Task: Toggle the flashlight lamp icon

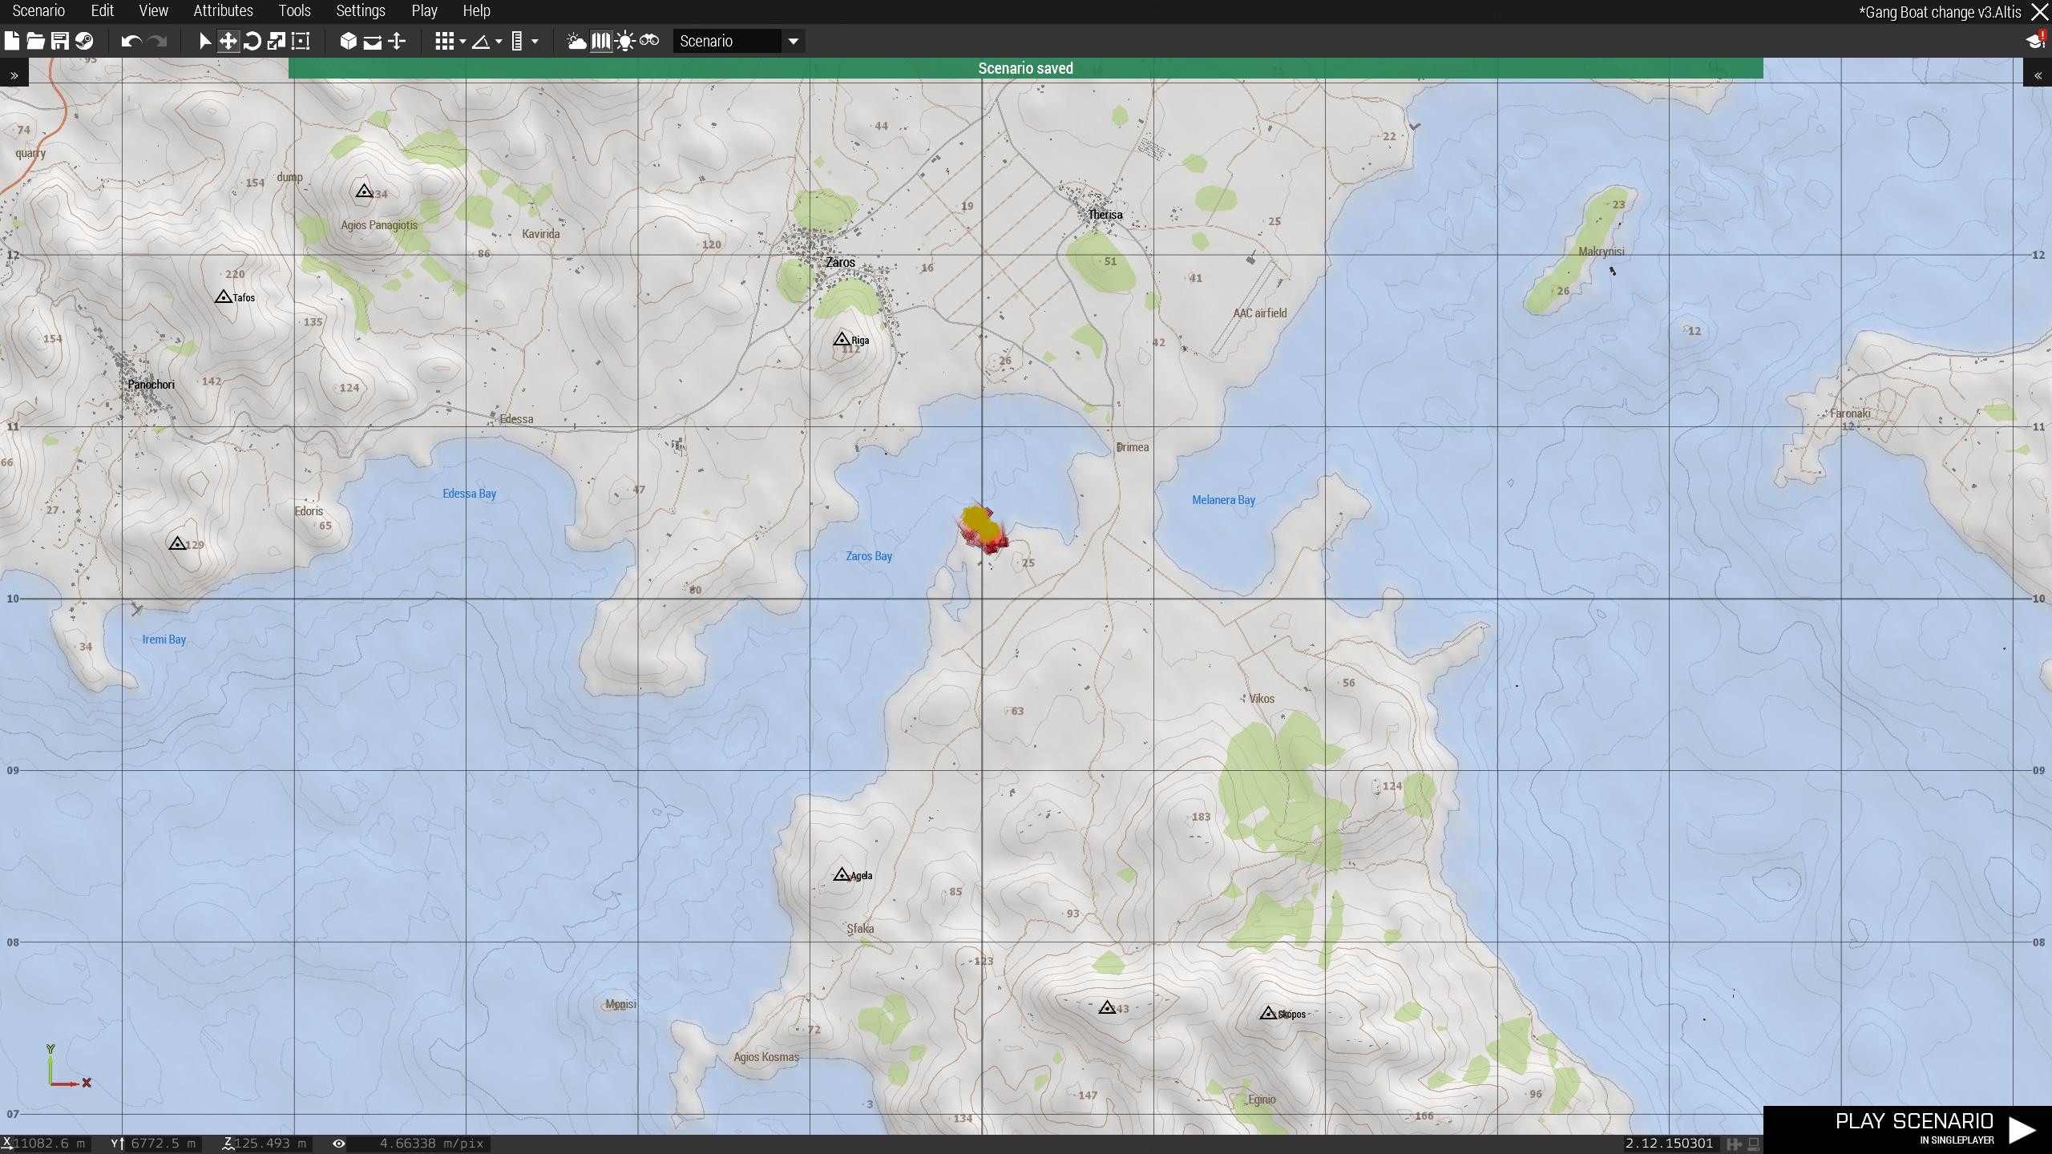Action: [x=625, y=41]
